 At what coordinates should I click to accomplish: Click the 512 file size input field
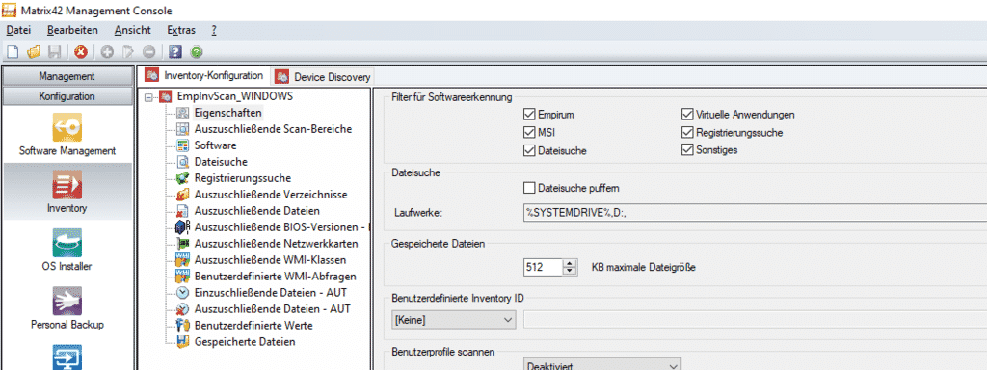pos(544,268)
